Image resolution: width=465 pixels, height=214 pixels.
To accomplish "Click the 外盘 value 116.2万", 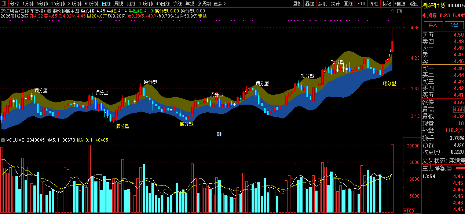I will [x=454, y=131].
